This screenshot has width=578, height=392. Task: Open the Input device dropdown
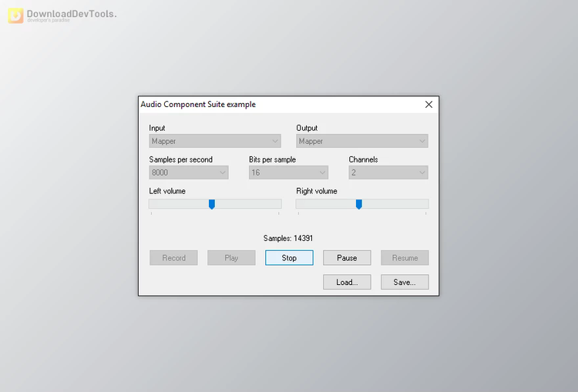pyautogui.click(x=215, y=141)
